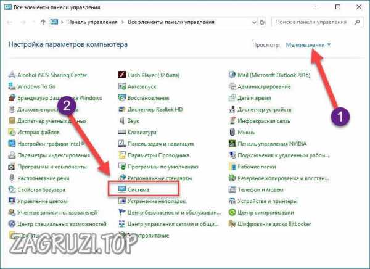Open Центр управления сетями link

point(173,224)
